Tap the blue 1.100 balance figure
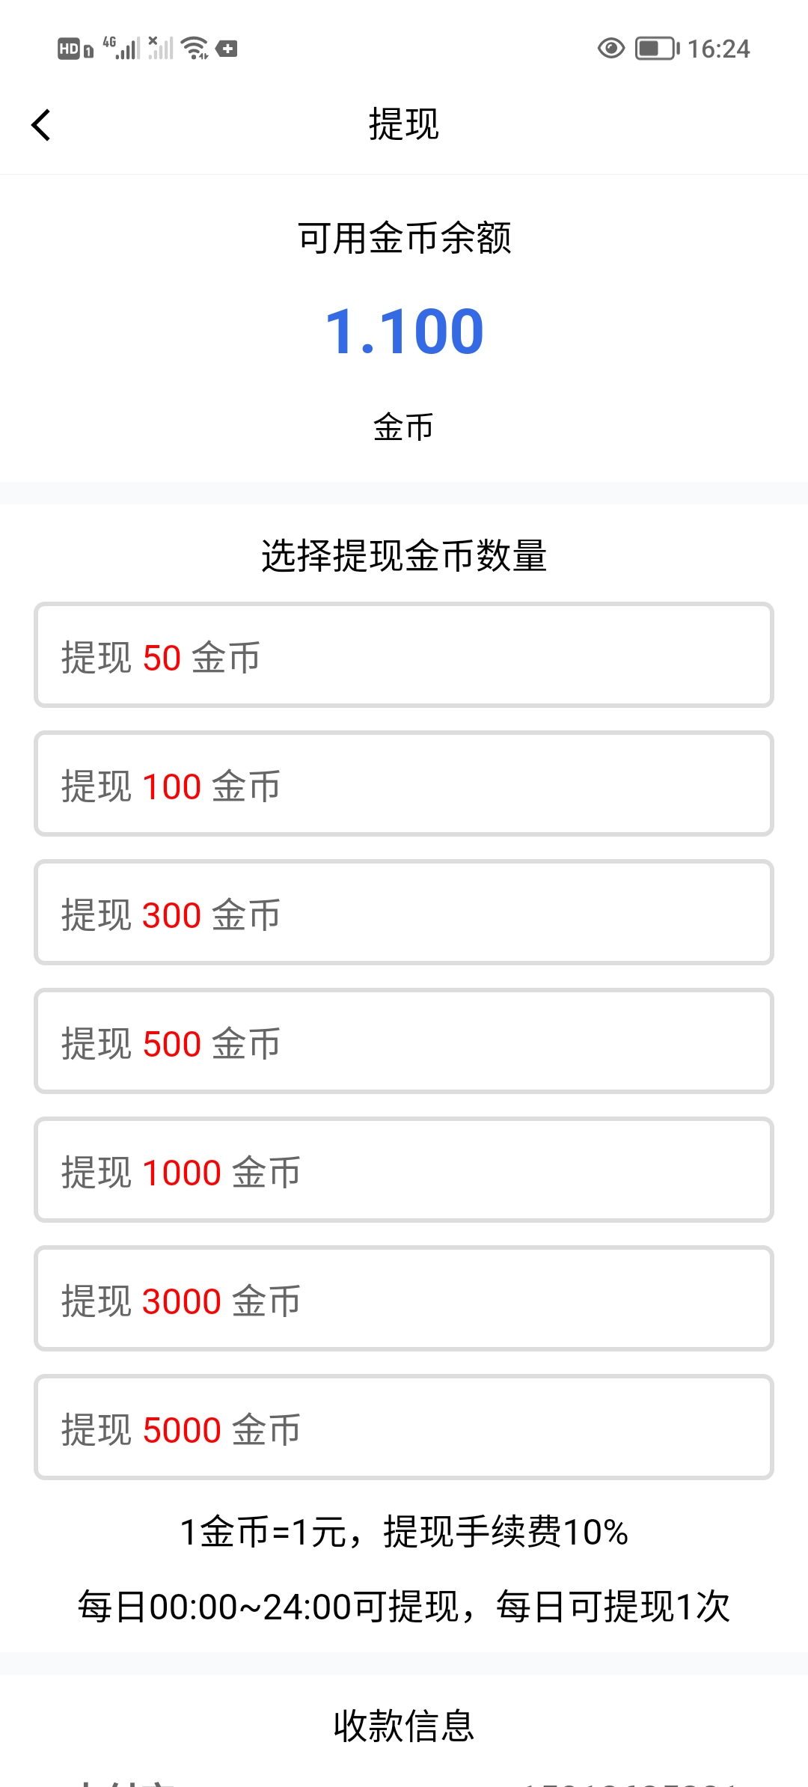 404,332
